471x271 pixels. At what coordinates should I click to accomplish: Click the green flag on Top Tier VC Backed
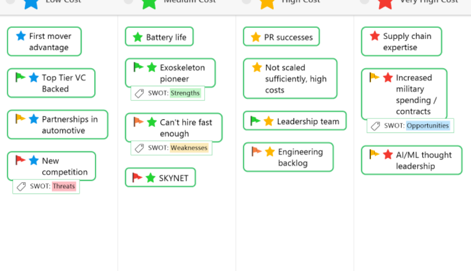pos(20,77)
